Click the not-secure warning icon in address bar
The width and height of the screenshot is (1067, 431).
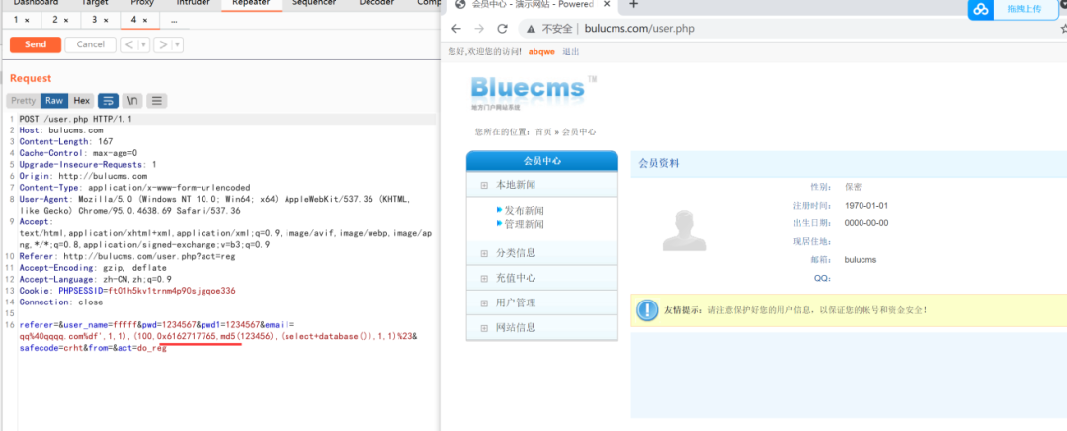coord(530,29)
